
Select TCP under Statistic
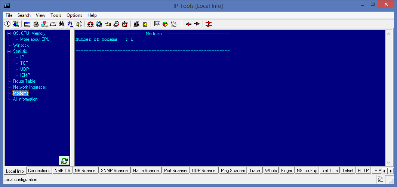(24, 63)
